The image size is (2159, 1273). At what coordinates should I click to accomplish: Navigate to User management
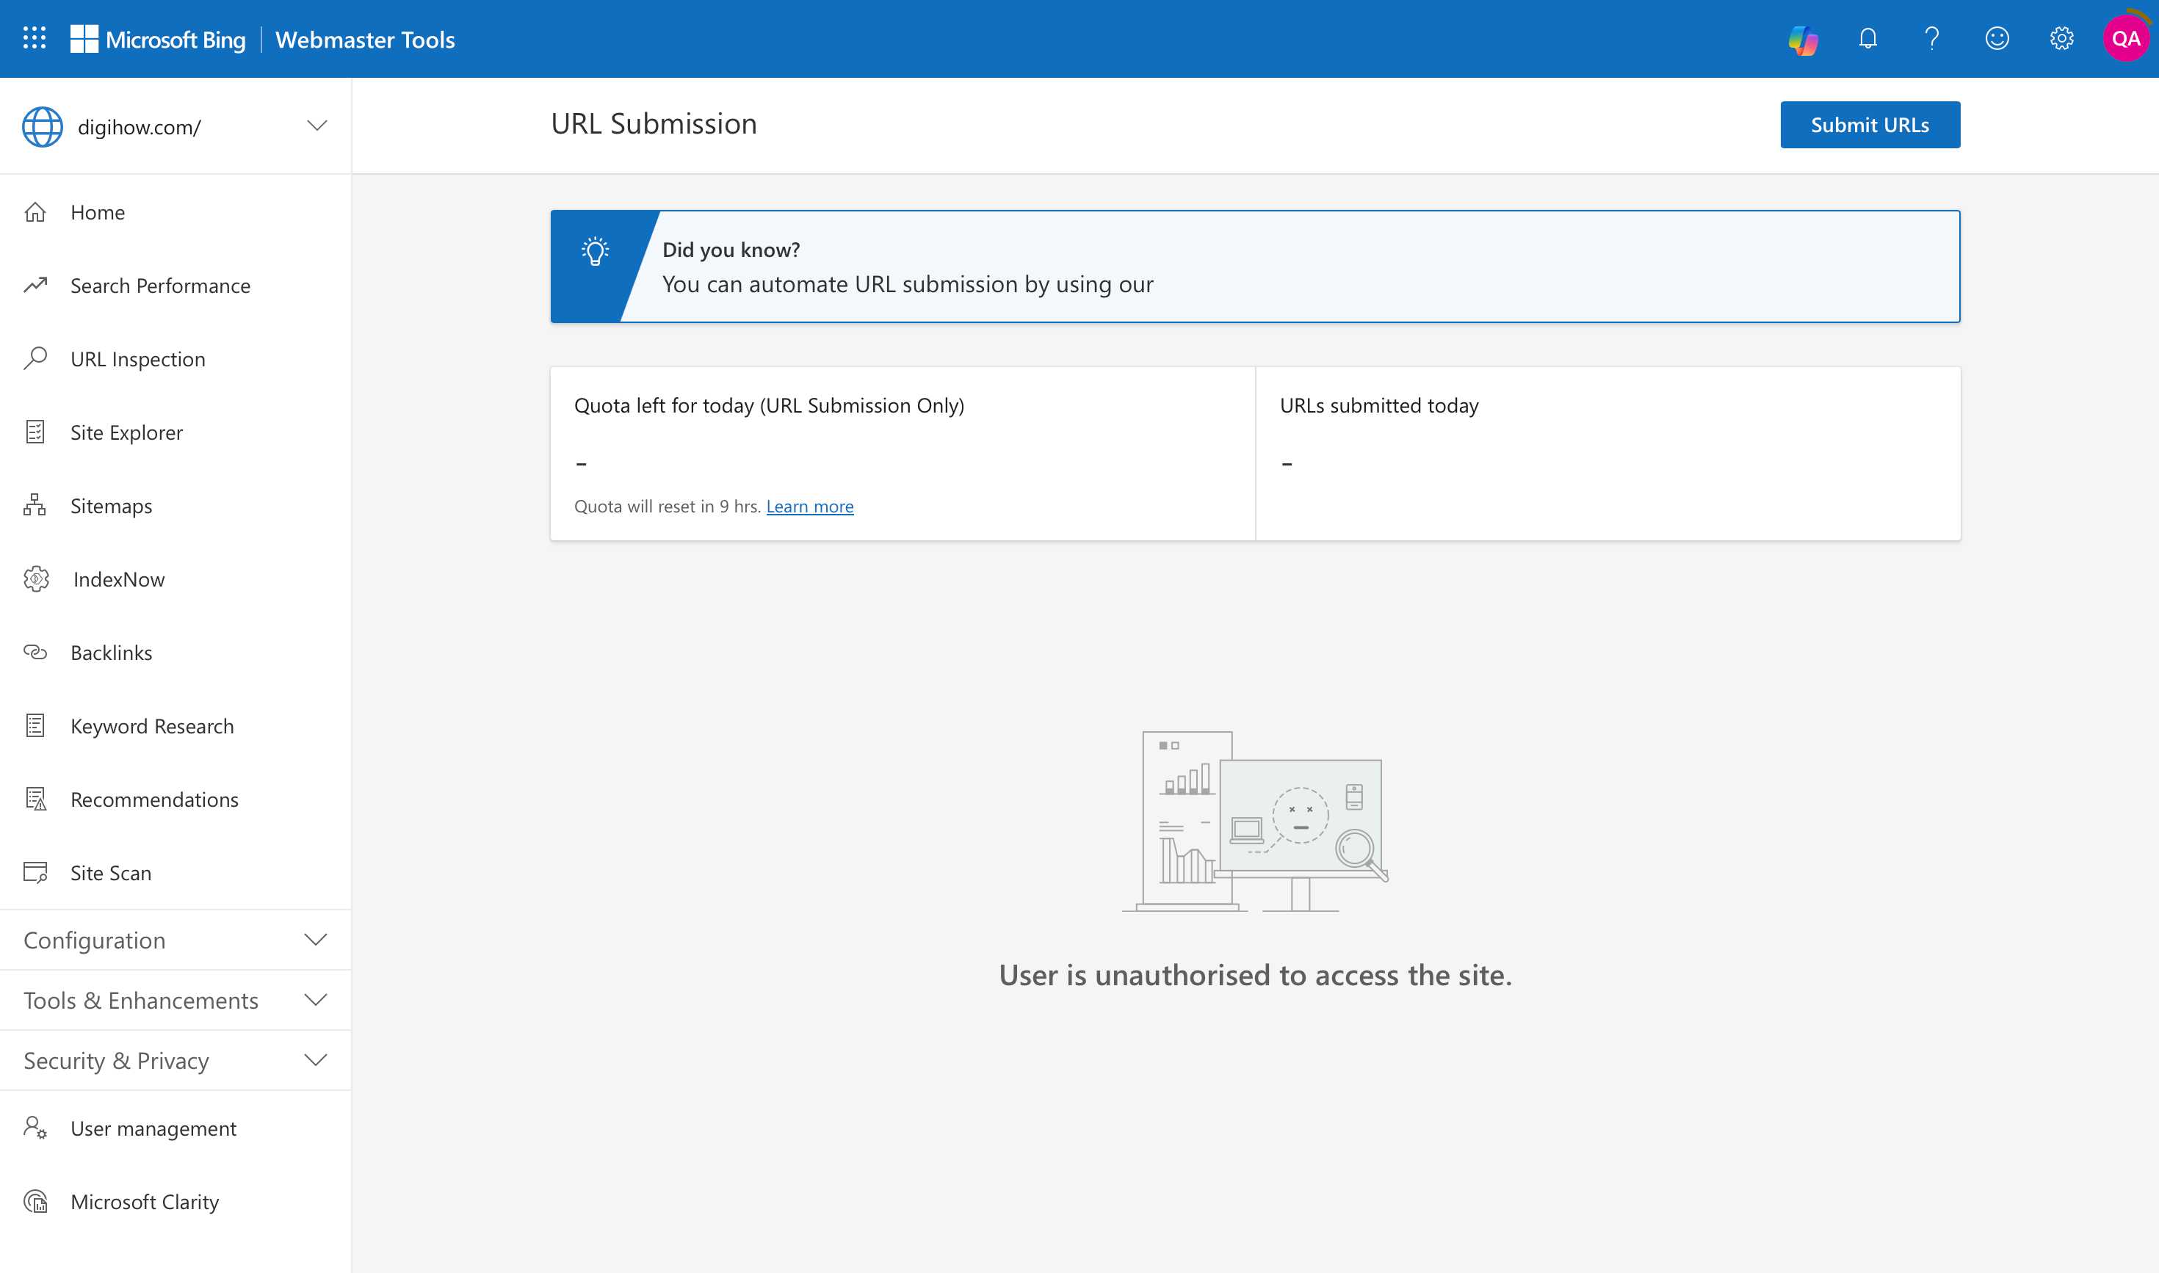click(153, 1128)
